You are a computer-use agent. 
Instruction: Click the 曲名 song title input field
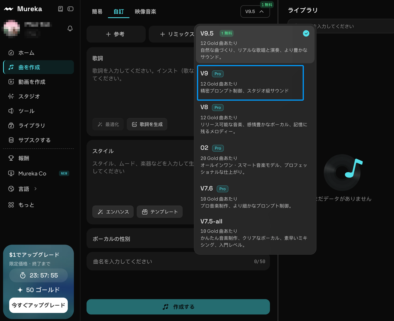click(x=178, y=261)
